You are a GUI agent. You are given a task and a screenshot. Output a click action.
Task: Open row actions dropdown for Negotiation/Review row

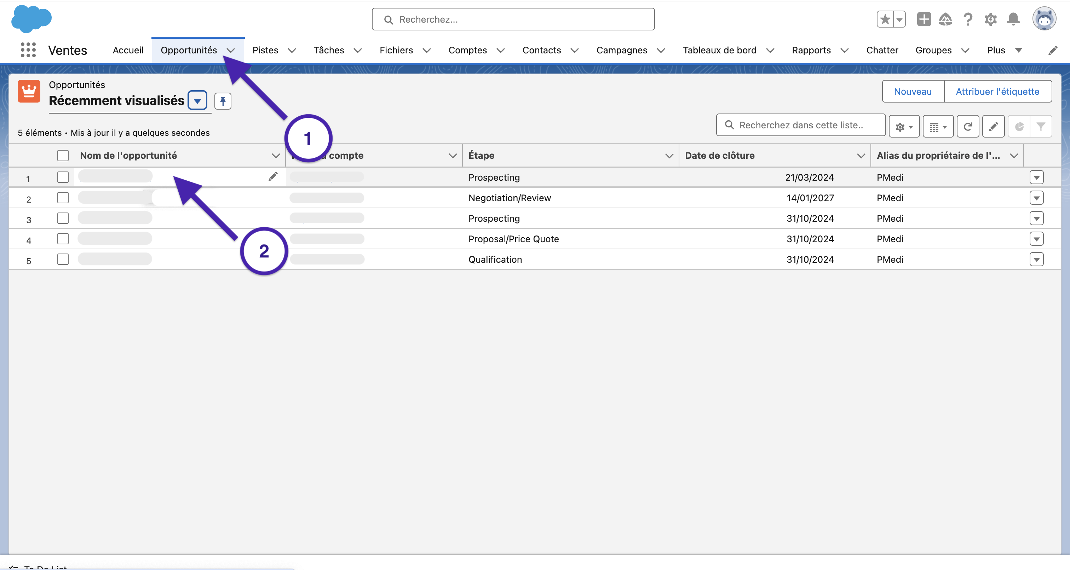click(x=1036, y=198)
